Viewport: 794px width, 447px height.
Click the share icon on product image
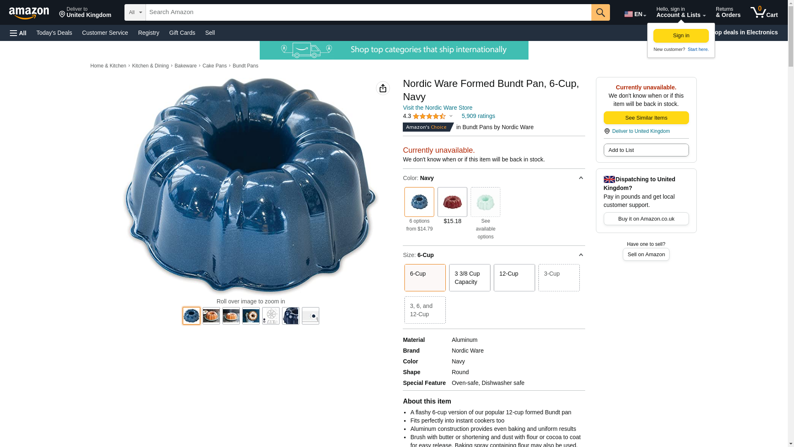(x=383, y=88)
